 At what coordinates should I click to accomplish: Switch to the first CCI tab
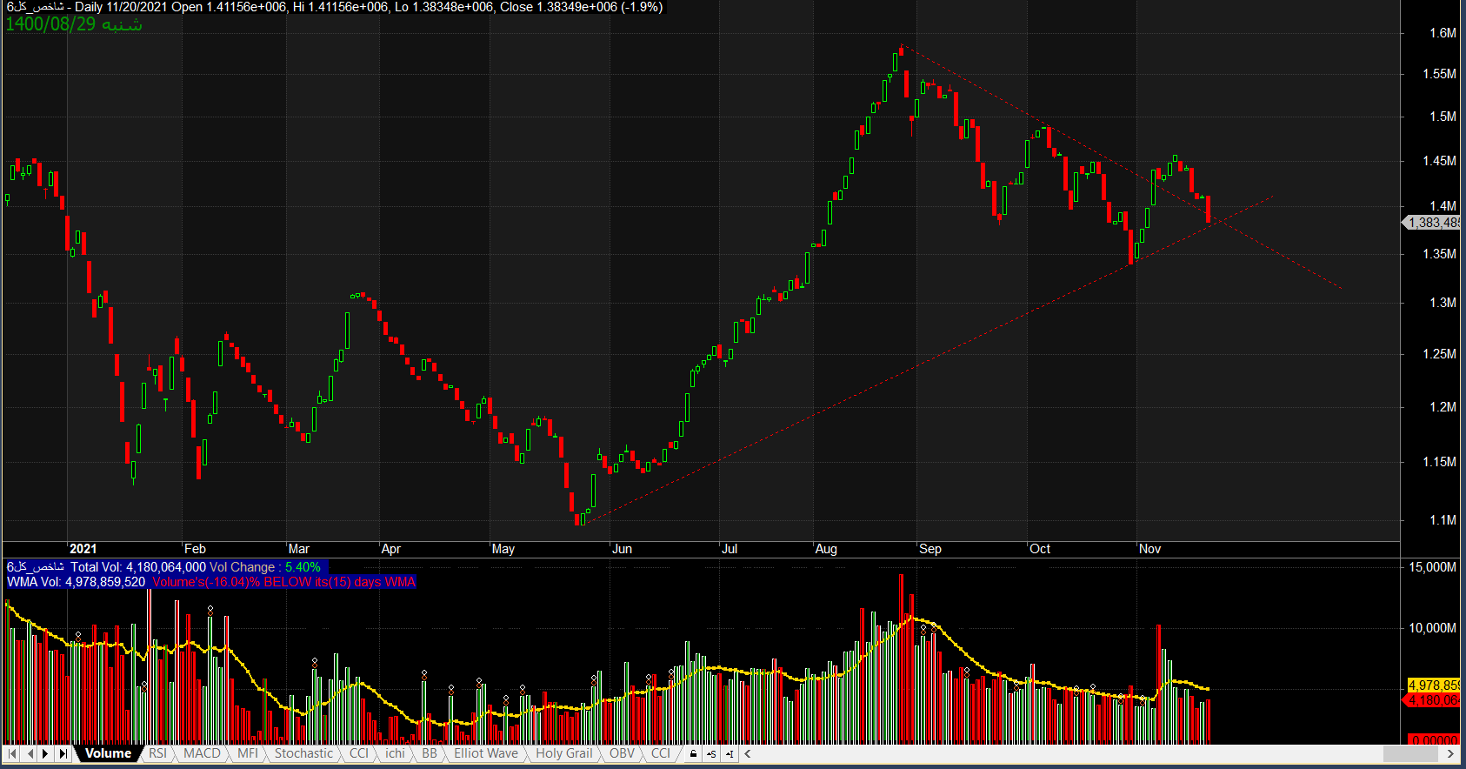359,753
